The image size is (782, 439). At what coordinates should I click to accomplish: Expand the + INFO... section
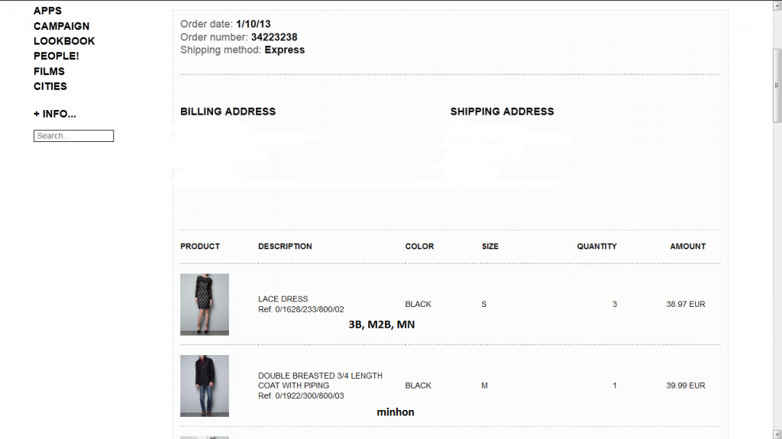(55, 114)
